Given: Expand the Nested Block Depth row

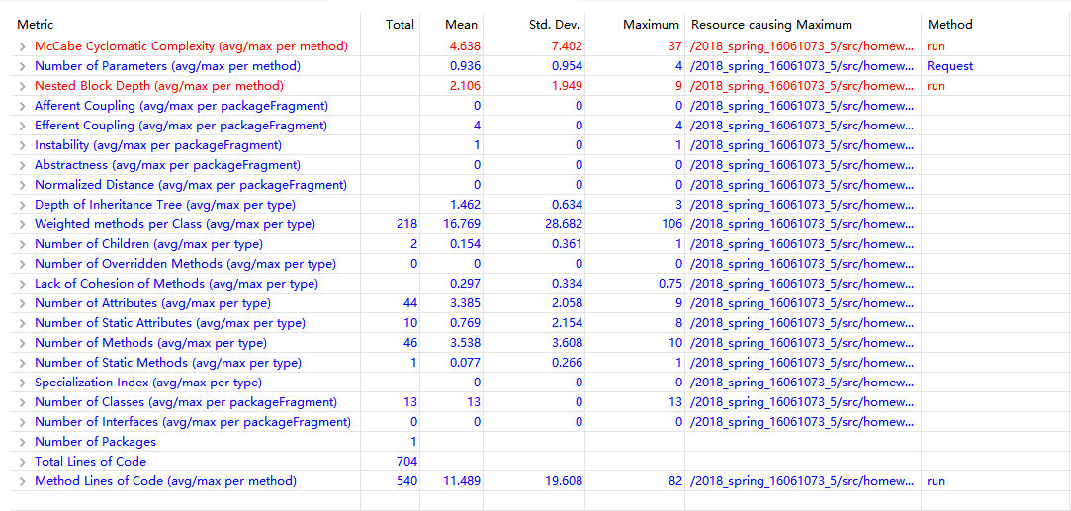Looking at the screenshot, I should point(23,86).
